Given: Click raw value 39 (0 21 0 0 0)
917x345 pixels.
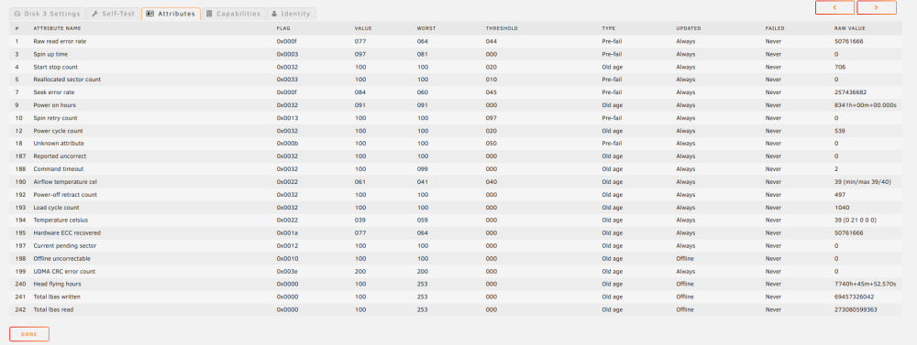Looking at the screenshot, I should 856,220.
